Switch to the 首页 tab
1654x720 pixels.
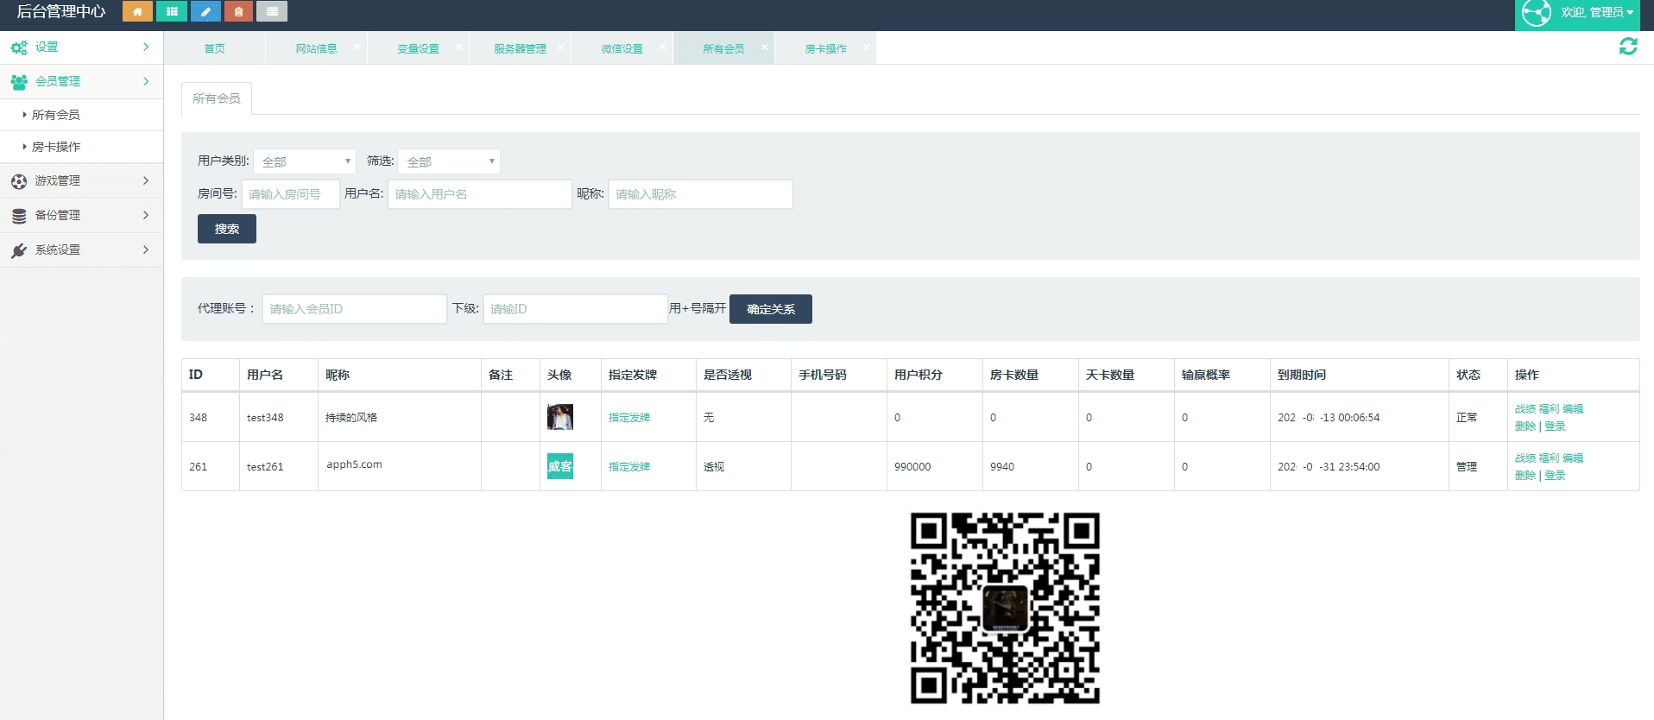click(215, 48)
